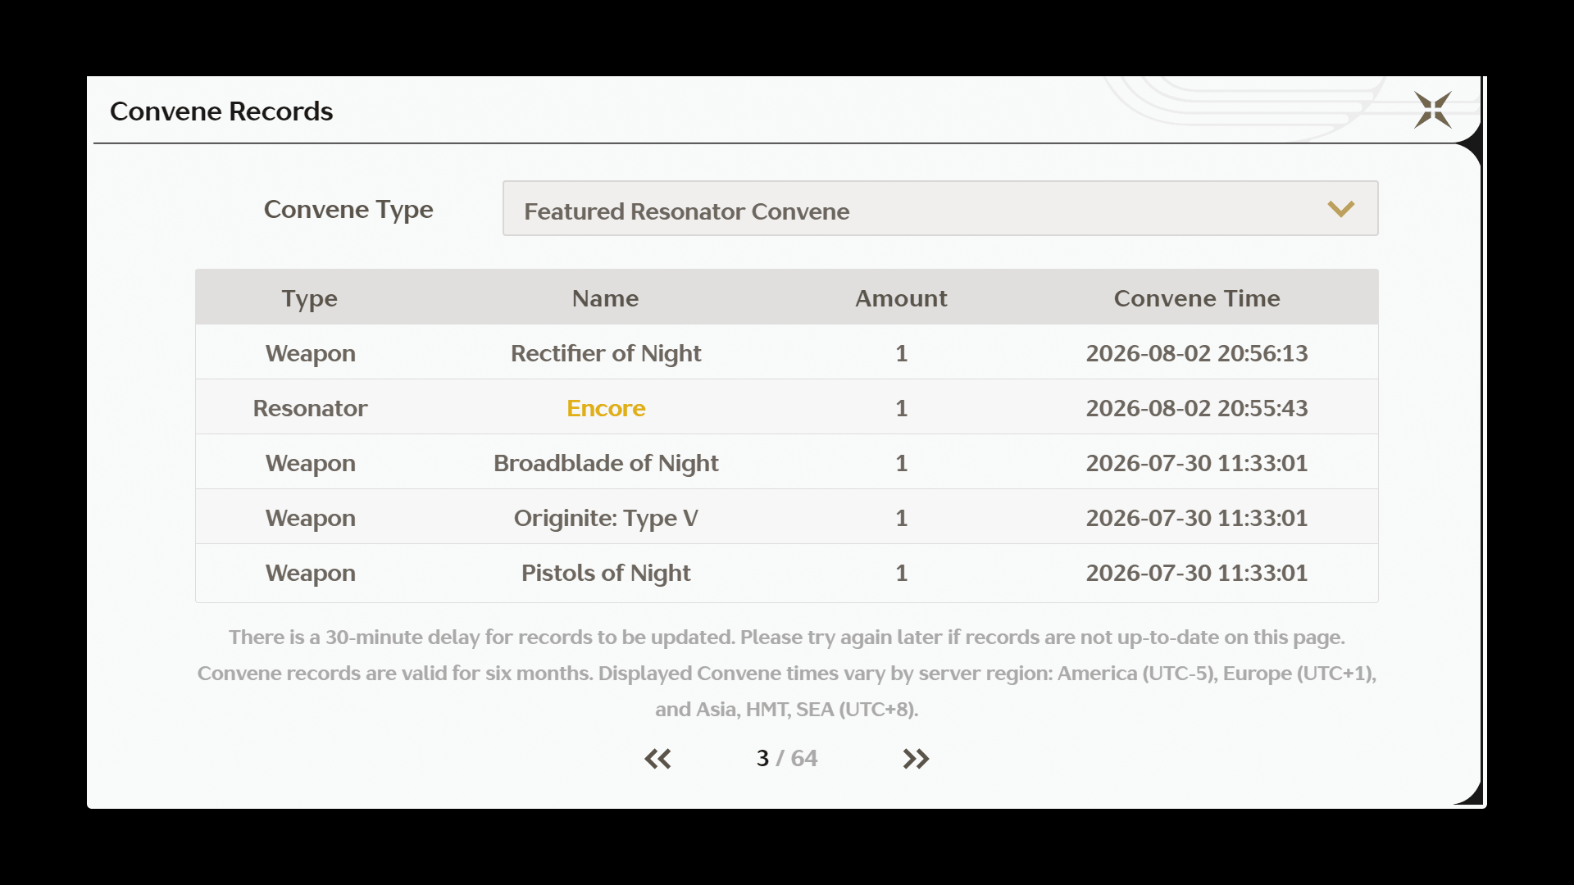The image size is (1574, 885).
Task: Click the Convene Records title
Action: pyautogui.click(x=221, y=111)
